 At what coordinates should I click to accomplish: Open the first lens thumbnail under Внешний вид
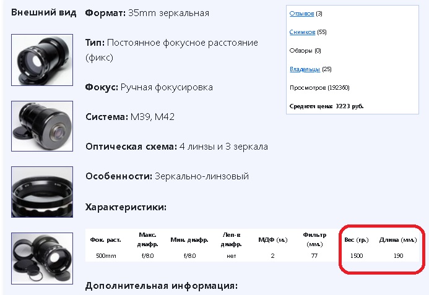click(42, 60)
